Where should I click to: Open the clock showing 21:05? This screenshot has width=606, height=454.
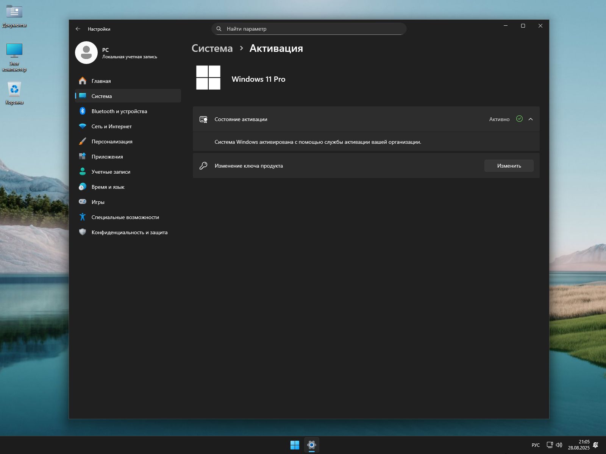(x=579, y=445)
